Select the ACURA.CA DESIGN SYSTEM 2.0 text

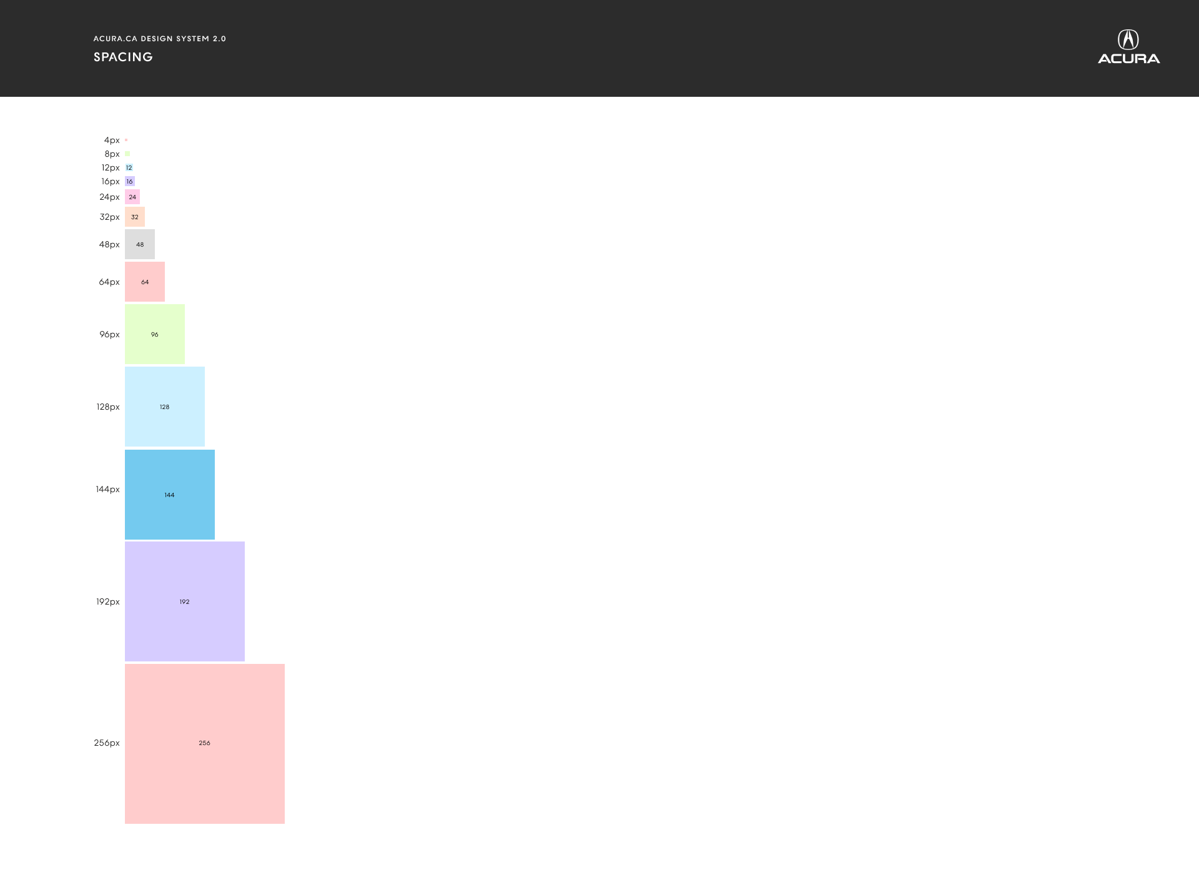[160, 39]
